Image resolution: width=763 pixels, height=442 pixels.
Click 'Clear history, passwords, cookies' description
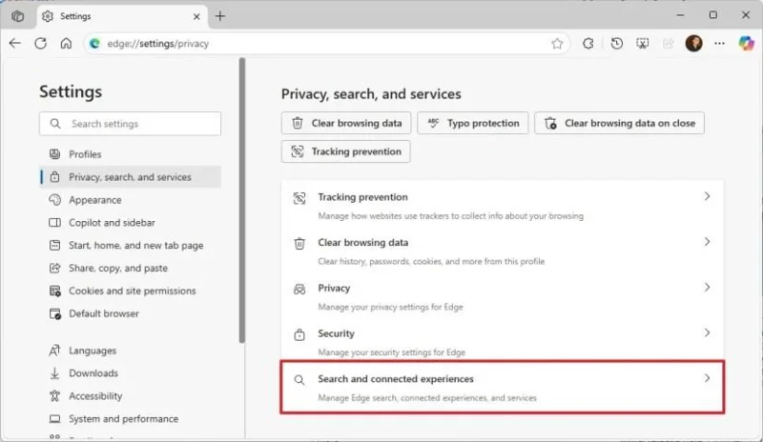pos(431,261)
